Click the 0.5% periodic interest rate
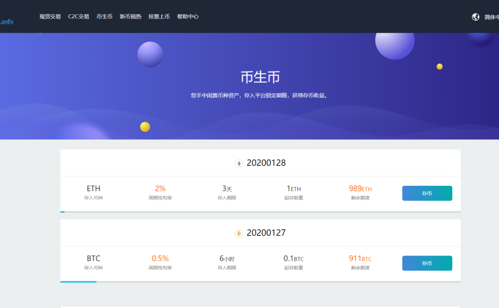 [160, 258]
